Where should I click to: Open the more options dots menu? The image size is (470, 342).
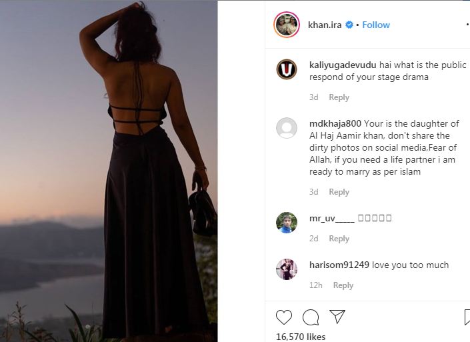tap(466, 25)
